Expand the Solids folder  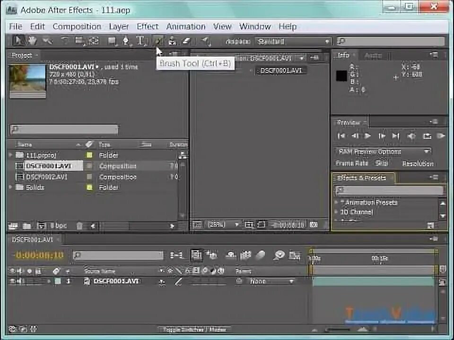click(10, 187)
